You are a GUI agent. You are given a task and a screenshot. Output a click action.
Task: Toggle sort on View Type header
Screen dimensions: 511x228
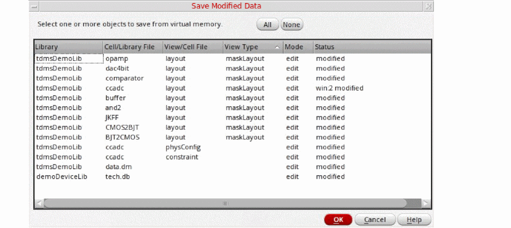[x=253, y=47]
